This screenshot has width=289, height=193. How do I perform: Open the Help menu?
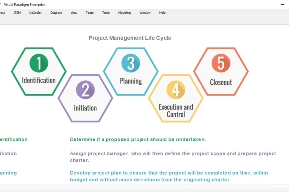pyautogui.click(x=162, y=12)
